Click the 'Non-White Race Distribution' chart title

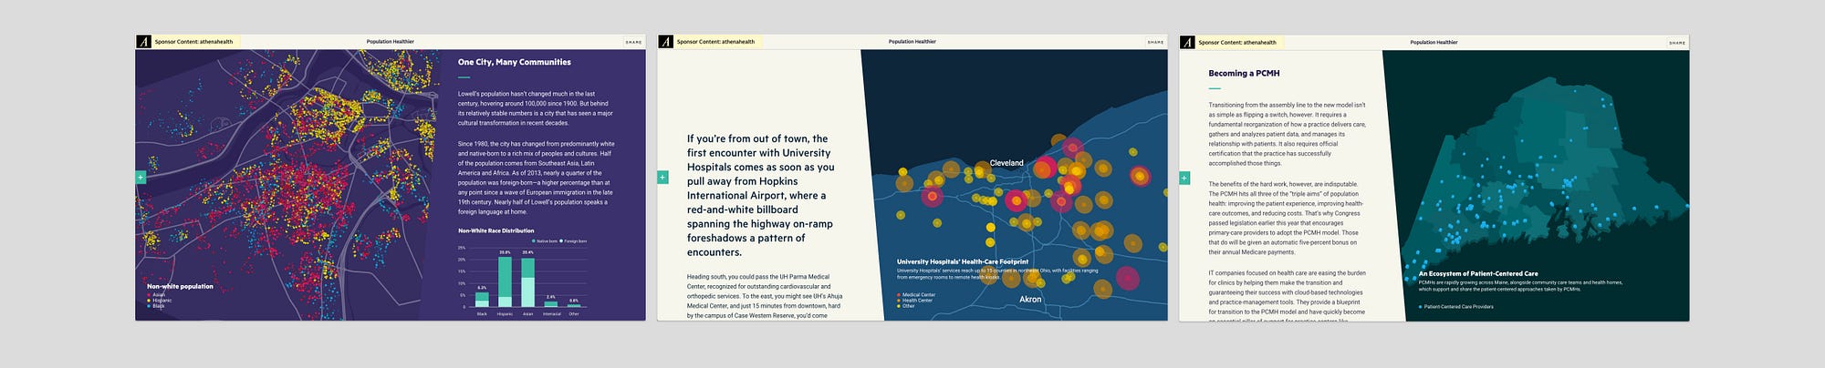496,230
